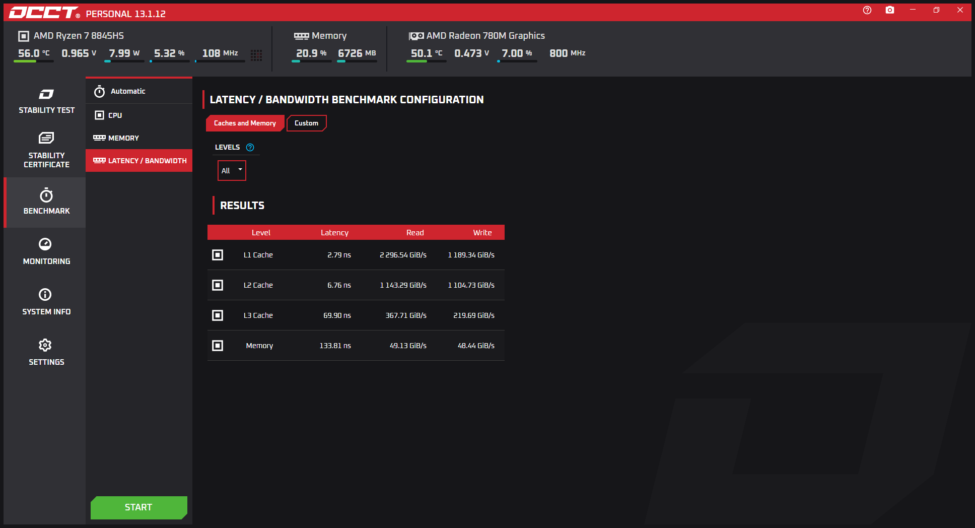This screenshot has height=528, width=975.
Task: Click the AMD Ryzen 7 8845HS processor name
Action: 79,36
